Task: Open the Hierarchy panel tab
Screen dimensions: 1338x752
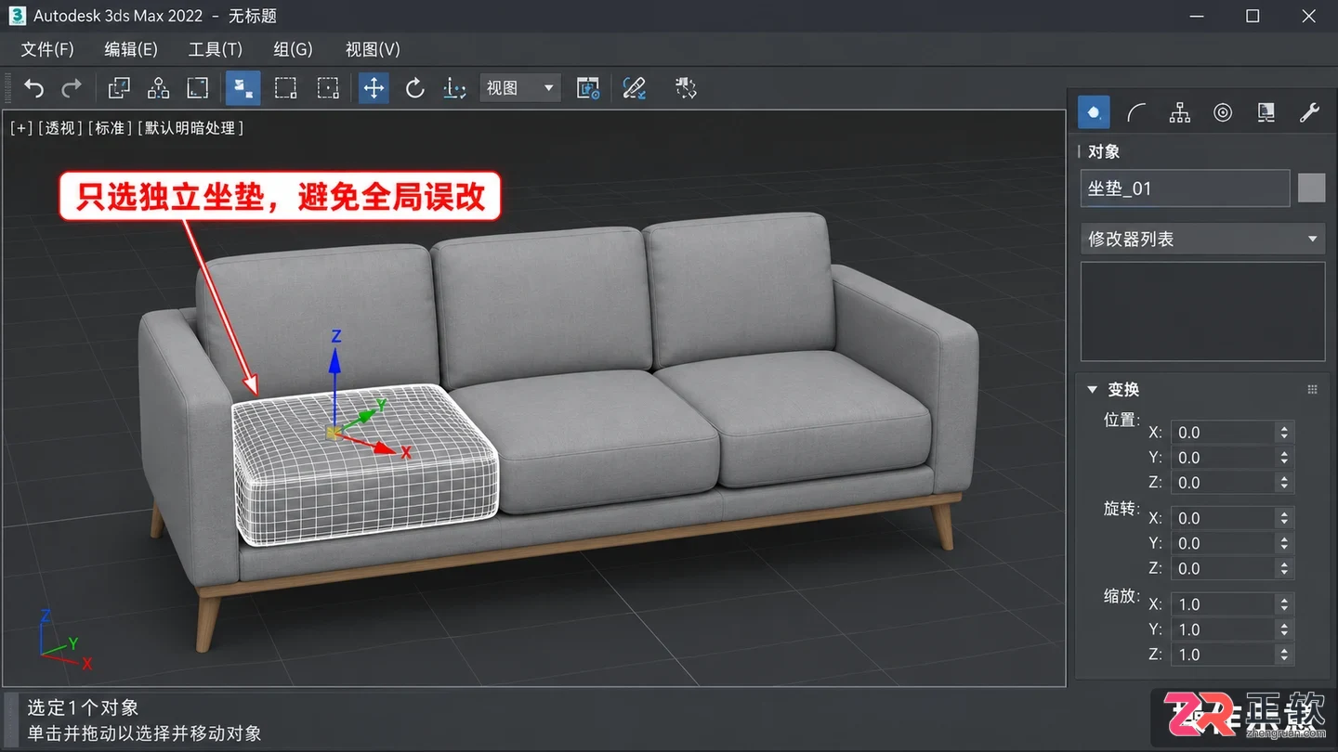Action: point(1180,112)
